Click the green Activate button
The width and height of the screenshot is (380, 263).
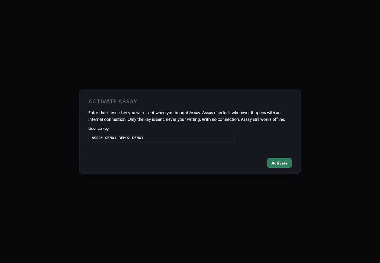pos(279,163)
